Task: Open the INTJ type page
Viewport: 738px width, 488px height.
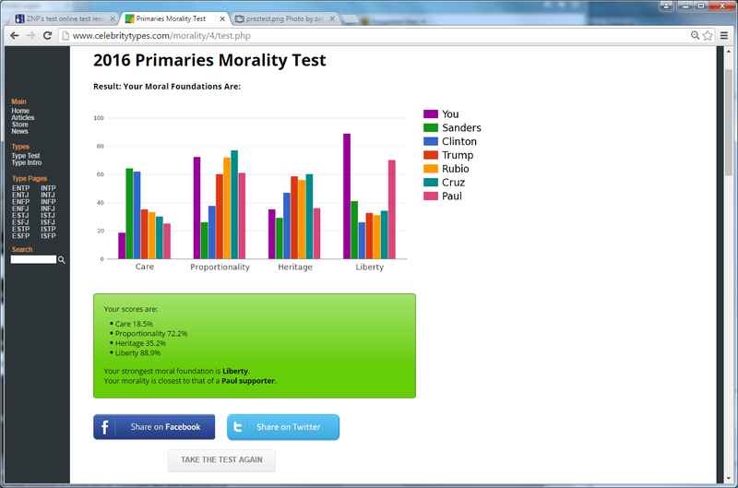Action: pyautogui.click(x=48, y=195)
